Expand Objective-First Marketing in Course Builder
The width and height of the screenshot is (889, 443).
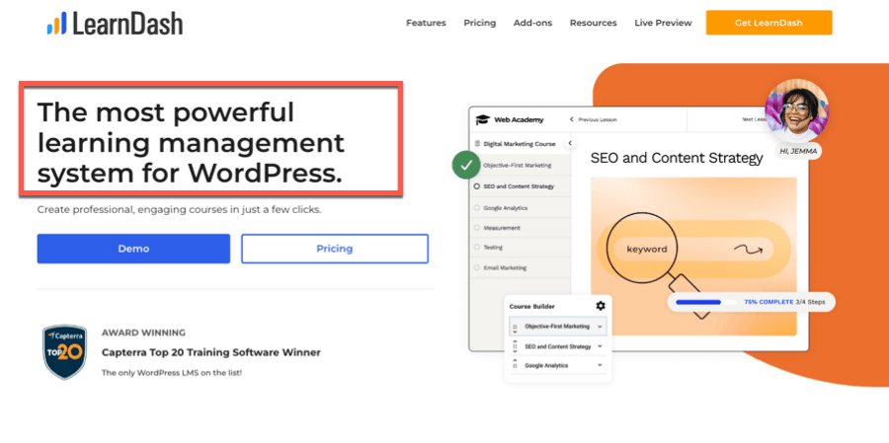(x=600, y=327)
